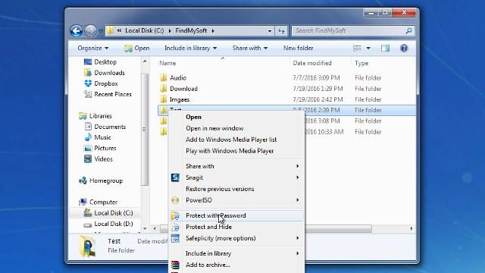Choose Play with Windows Media Player

click(x=236, y=151)
